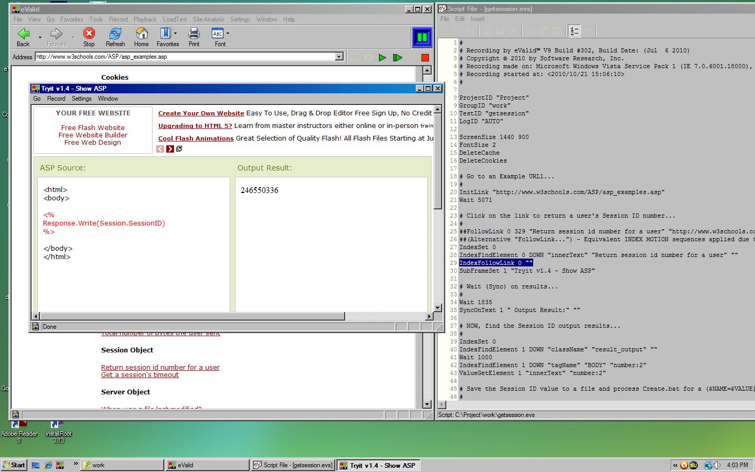
Task: Click the volume tray icon
Action: (717, 465)
